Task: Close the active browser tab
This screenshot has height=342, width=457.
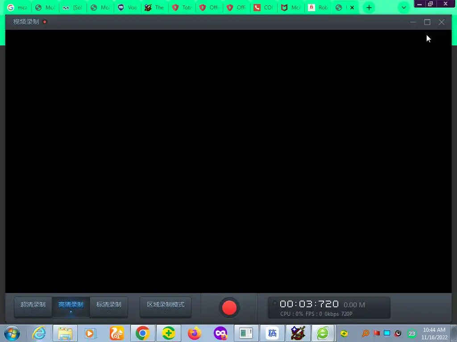Action: coord(352,8)
